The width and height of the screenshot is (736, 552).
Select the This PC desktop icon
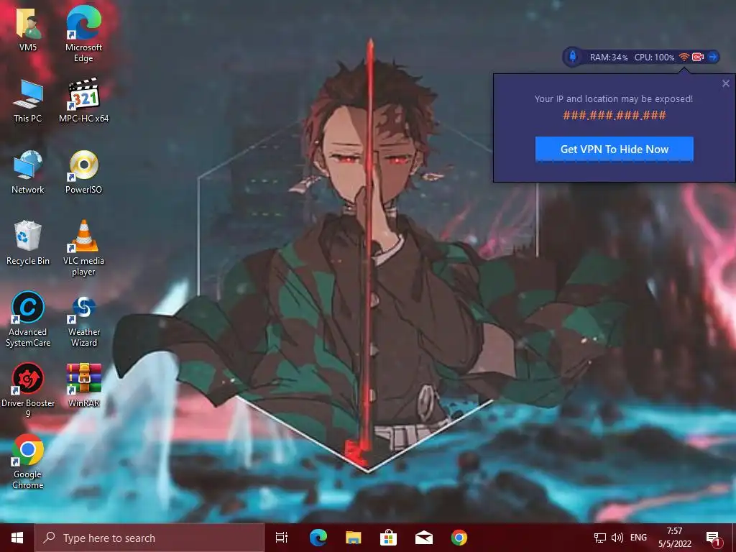click(28, 101)
